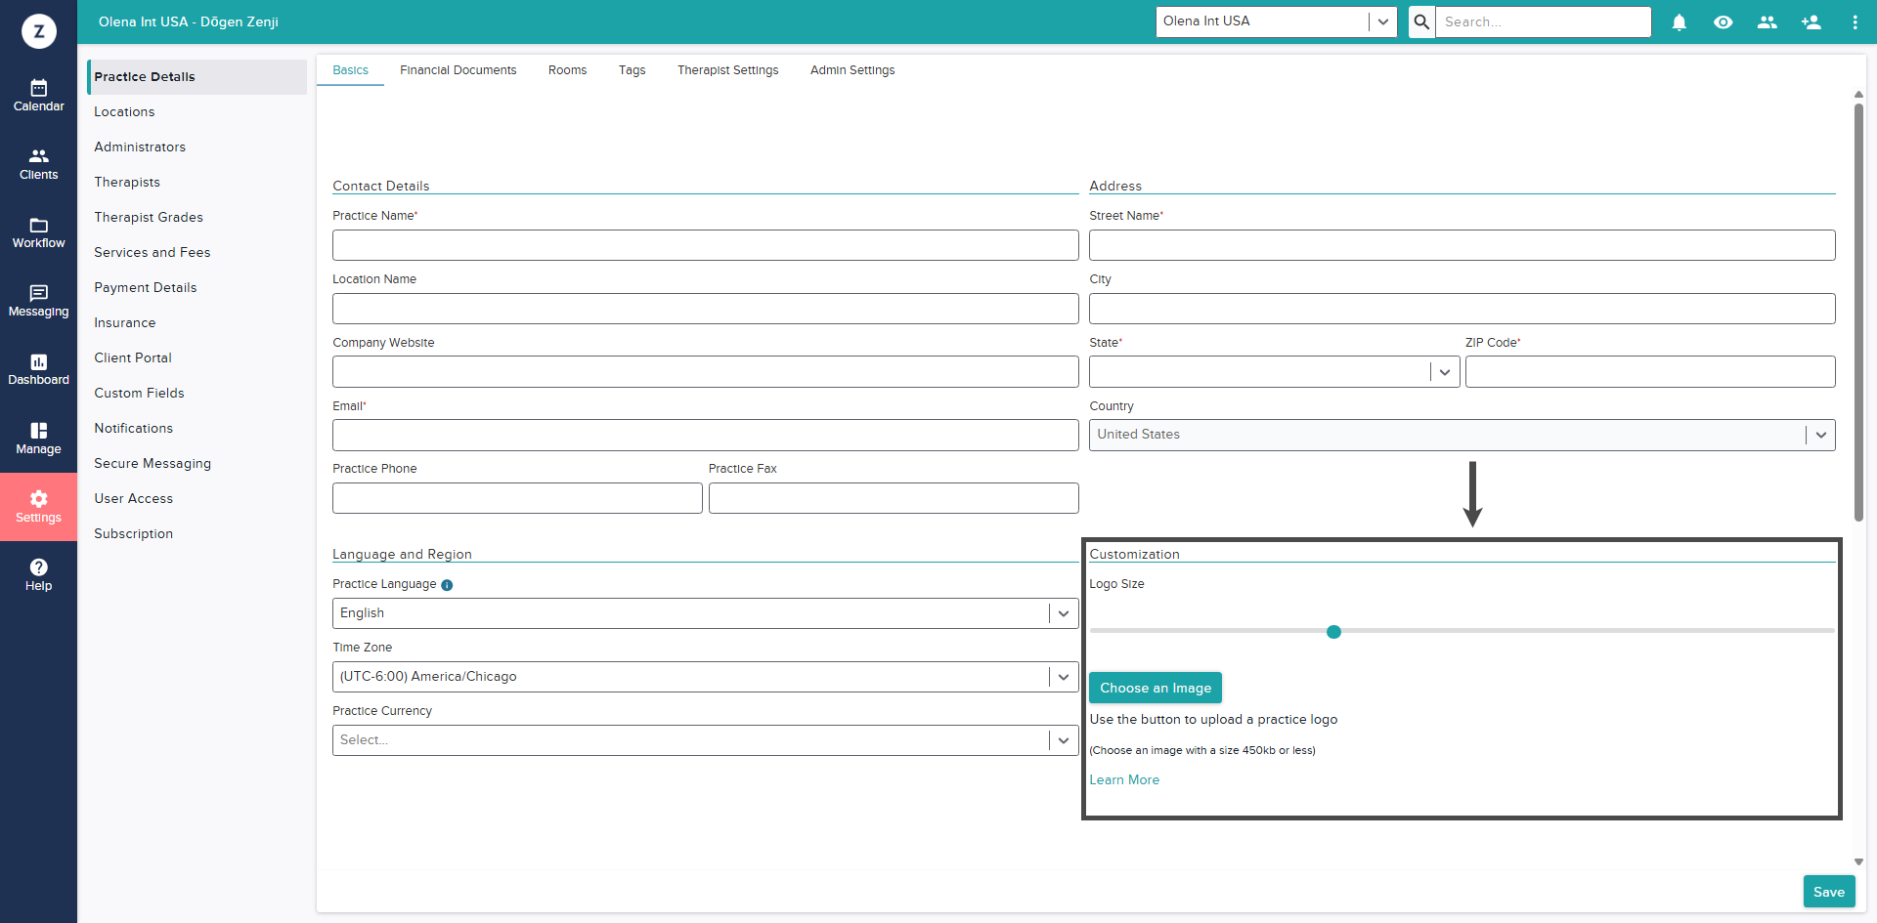
Task: Expand the Time Zone dropdown
Action: click(1063, 677)
